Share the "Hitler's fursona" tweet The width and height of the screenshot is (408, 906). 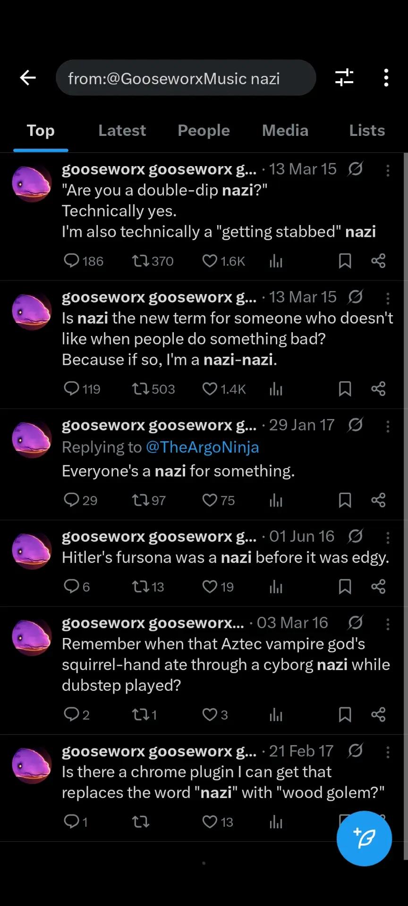pyautogui.click(x=378, y=587)
